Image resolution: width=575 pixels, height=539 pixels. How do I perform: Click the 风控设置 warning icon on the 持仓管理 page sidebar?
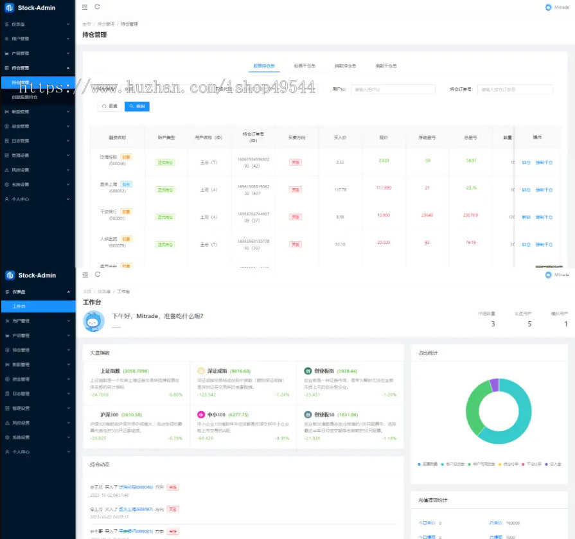(x=6, y=170)
